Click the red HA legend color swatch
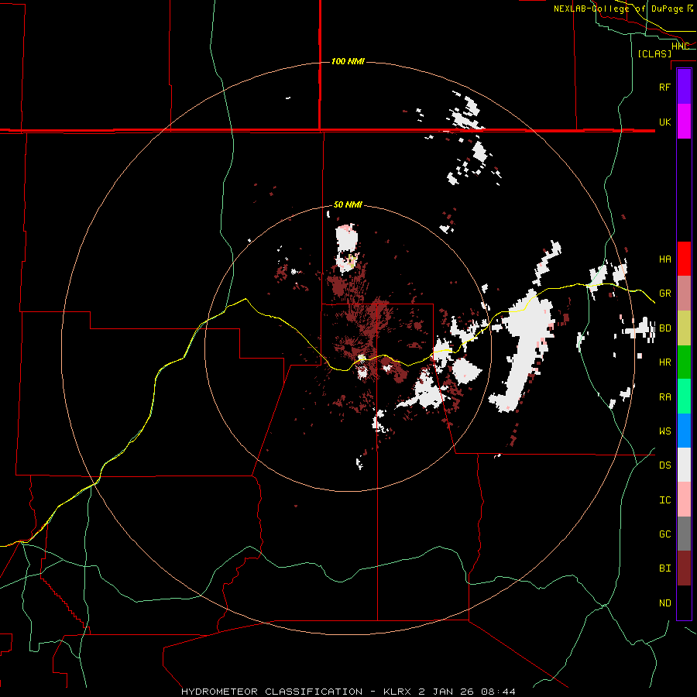 click(684, 259)
